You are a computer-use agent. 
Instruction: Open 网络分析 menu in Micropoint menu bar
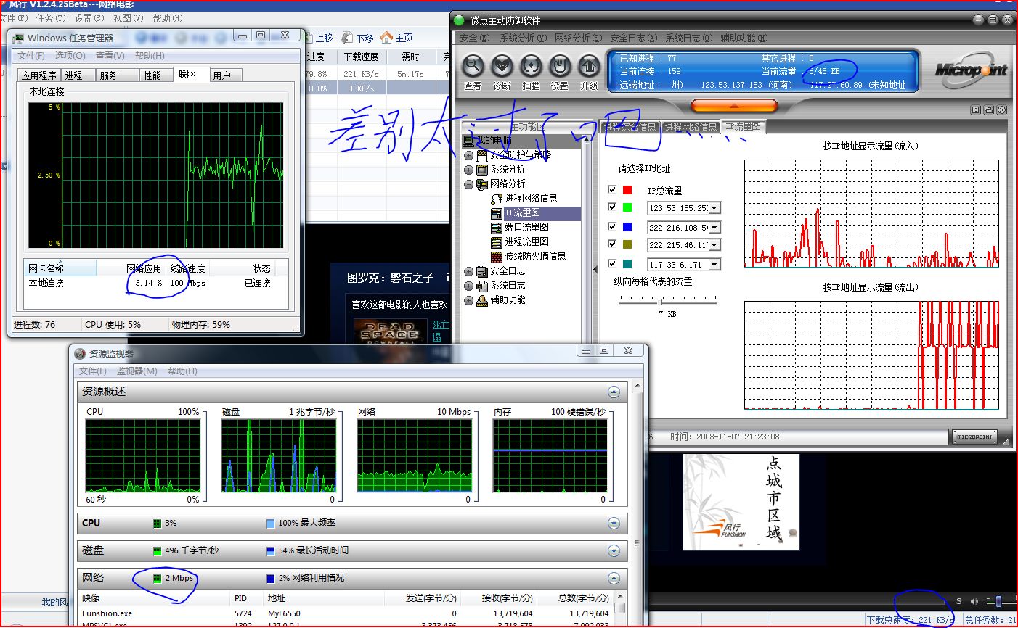[578, 38]
